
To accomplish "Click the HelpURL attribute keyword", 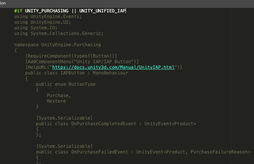I will (x=37, y=67).
